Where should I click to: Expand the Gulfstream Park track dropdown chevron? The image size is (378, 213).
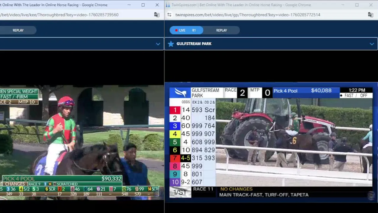coord(372,44)
